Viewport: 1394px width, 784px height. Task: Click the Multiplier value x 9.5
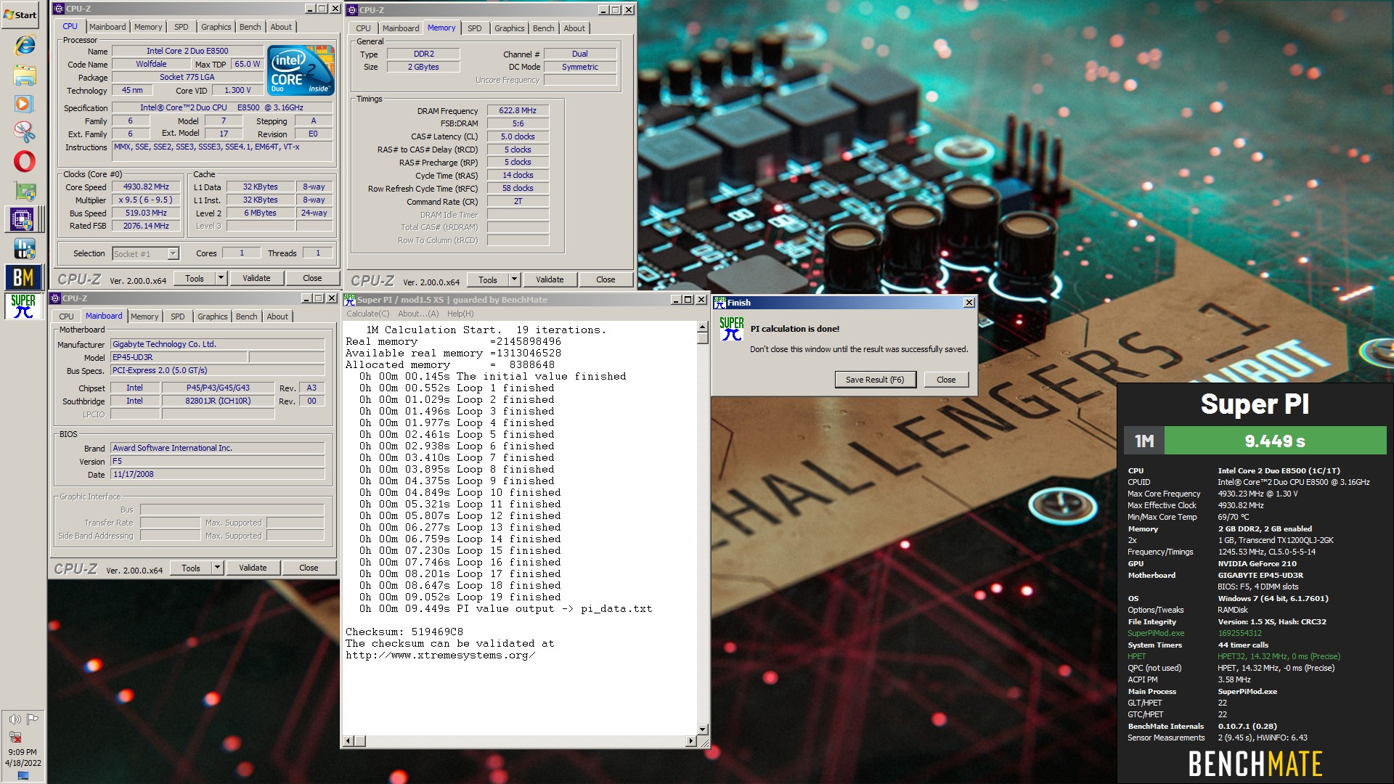146,200
